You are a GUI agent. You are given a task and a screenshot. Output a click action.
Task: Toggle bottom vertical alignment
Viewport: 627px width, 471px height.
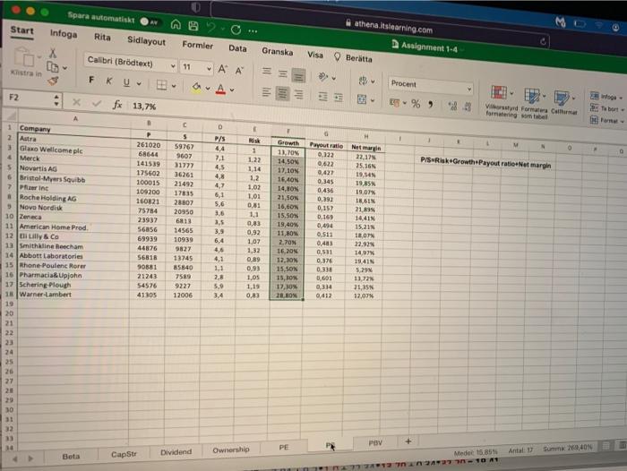298,75
